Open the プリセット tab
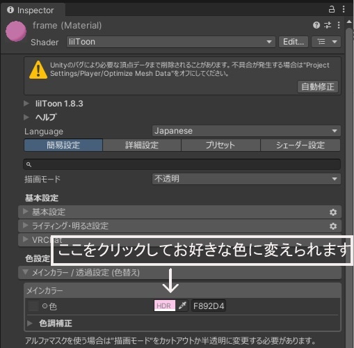This screenshot has height=348, width=354. (x=220, y=145)
